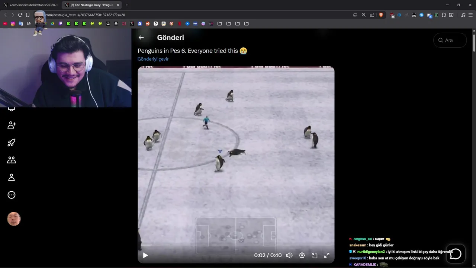Open the extension with 16 badge
This screenshot has height=268, width=476.
(x=392, y=15)
